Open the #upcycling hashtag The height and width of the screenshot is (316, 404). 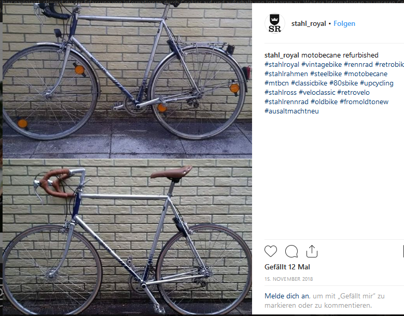377,83
